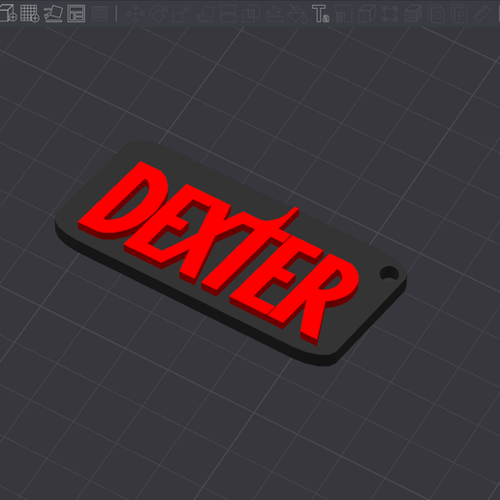Select the Move tool four-arrows icon
500x500 pixels.
pos(135,14)
